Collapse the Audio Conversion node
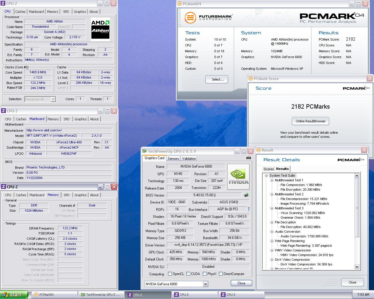This screenshot has height=299, width=374. (x=272, y=232)
